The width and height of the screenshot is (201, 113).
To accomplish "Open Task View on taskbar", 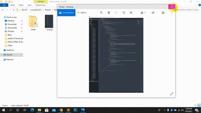I will tap(24, 110).
